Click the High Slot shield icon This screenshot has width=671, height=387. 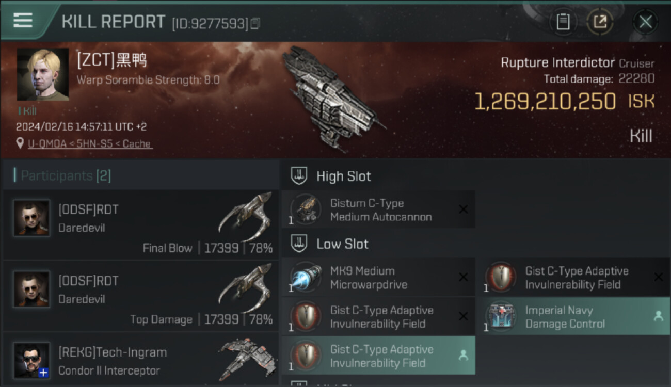click(x=299, y=176)
